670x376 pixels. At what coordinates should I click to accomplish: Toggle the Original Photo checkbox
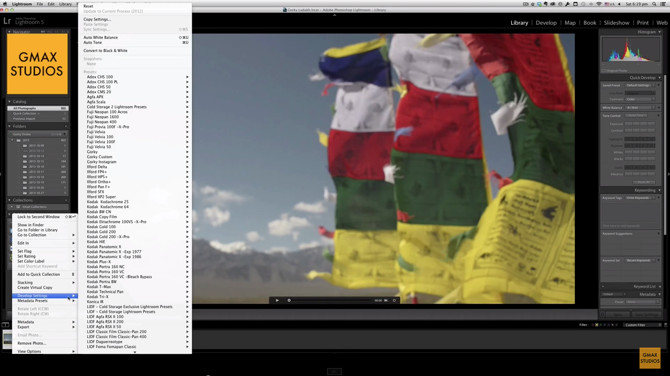point(604,70)
